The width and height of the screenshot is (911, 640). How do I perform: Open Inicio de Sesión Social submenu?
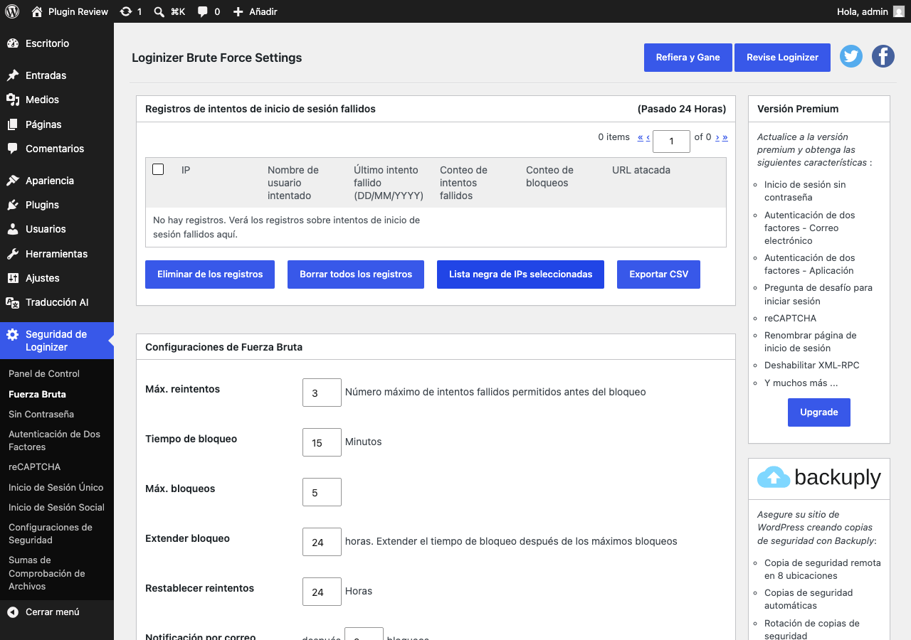56,507
